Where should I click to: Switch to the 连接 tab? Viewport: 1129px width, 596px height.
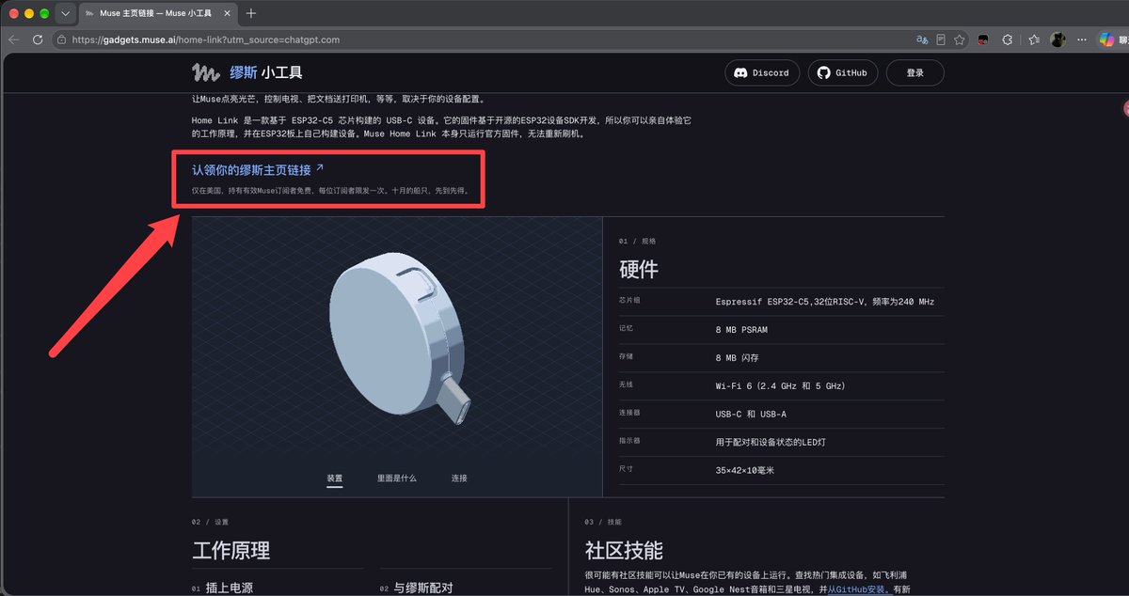pyautogui.click(x=459, y=478)
